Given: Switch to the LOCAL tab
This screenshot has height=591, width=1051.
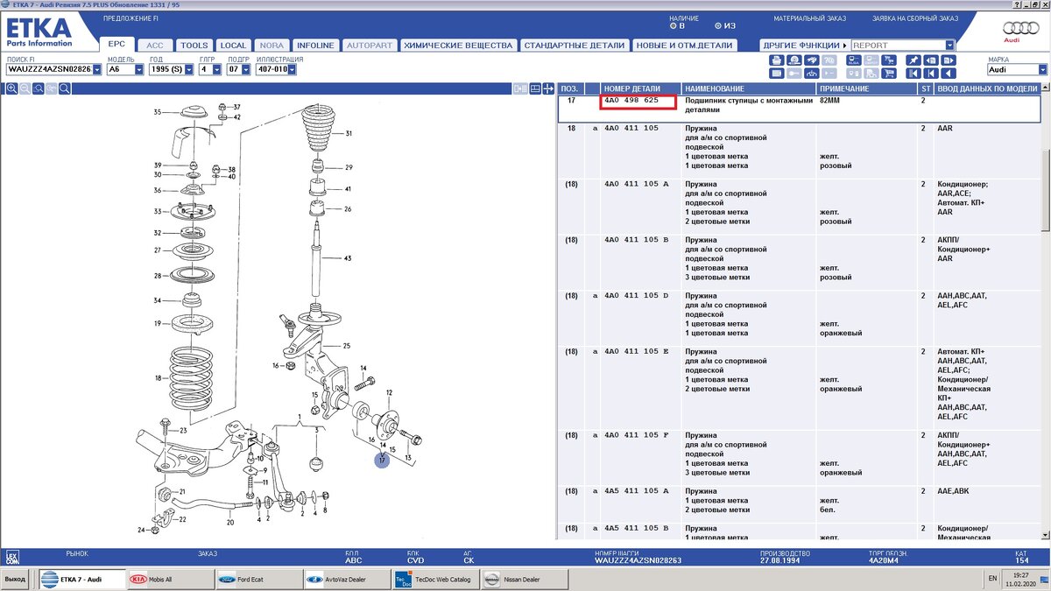Looking at the screenshot, I should pyautogui.click(x=233, y=46).
